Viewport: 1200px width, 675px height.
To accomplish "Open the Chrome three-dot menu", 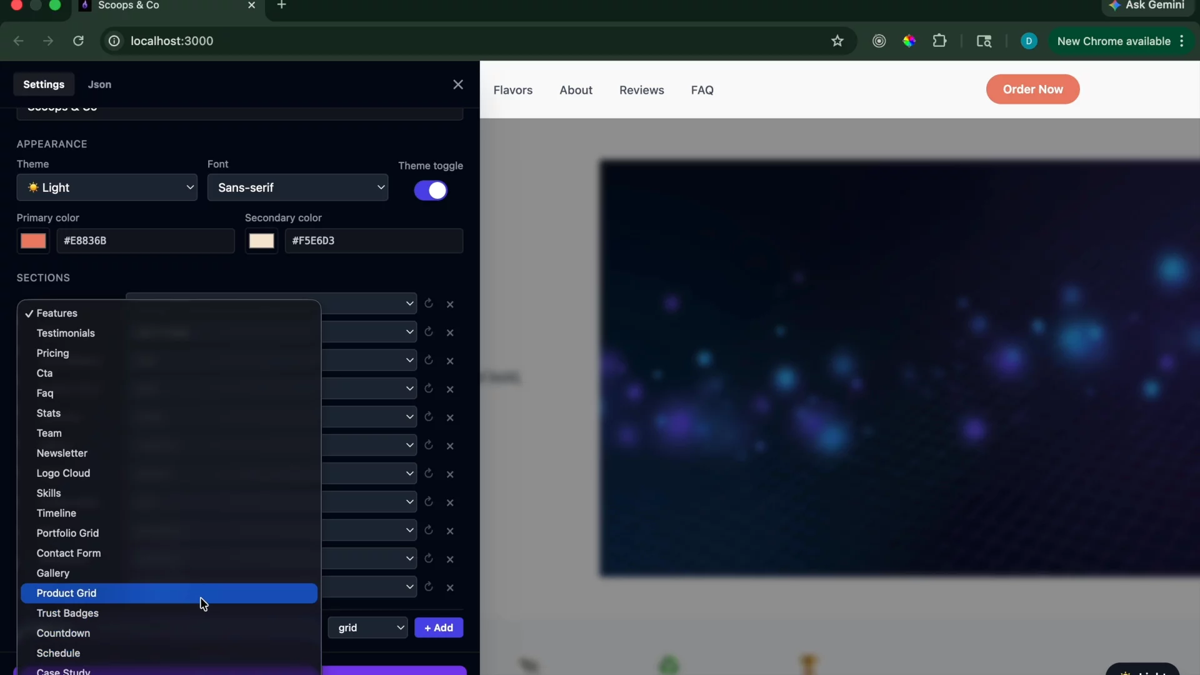I will click(1182, 41).
